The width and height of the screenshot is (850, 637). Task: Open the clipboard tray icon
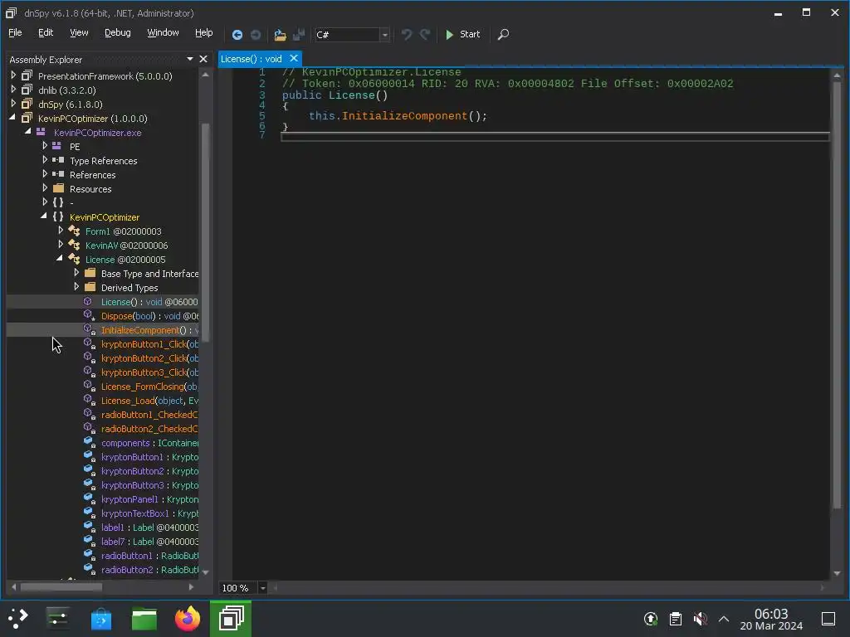[676, 619]
